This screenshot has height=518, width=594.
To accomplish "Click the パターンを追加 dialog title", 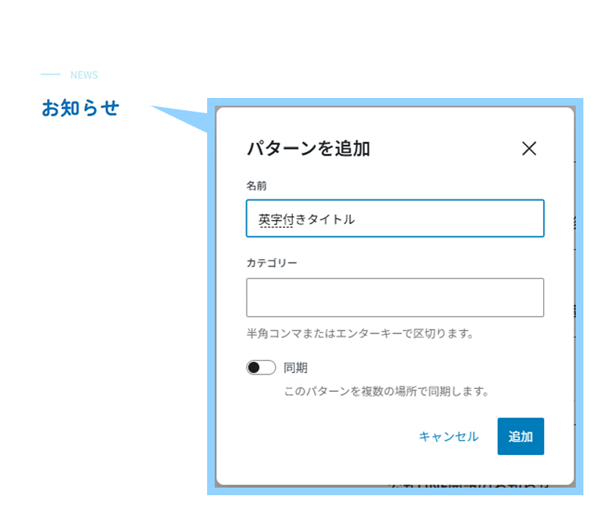I will click(308, 148).
